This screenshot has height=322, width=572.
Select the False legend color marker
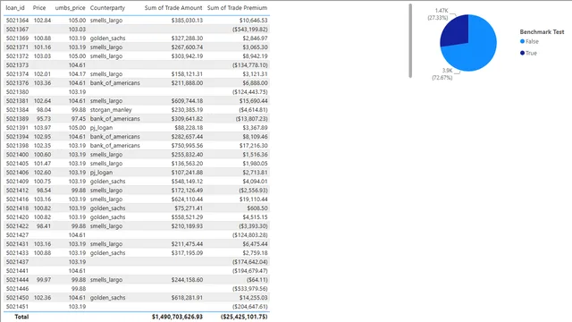tap(522, 41)
